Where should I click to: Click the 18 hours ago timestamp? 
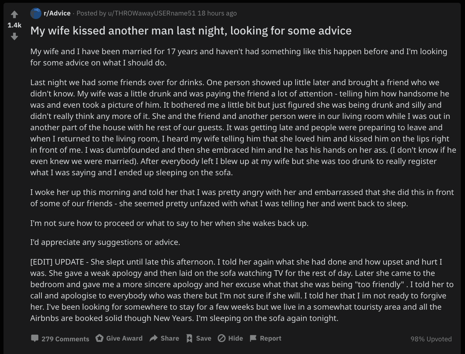(217, 13)
